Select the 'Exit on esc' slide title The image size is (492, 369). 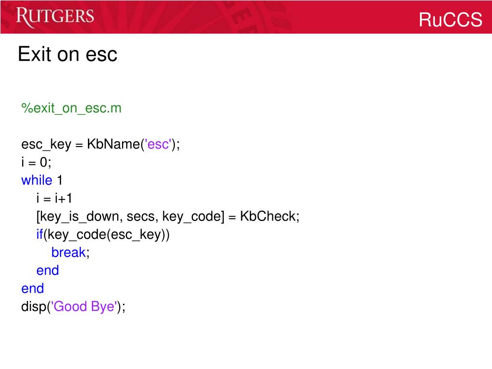(67, 54)
